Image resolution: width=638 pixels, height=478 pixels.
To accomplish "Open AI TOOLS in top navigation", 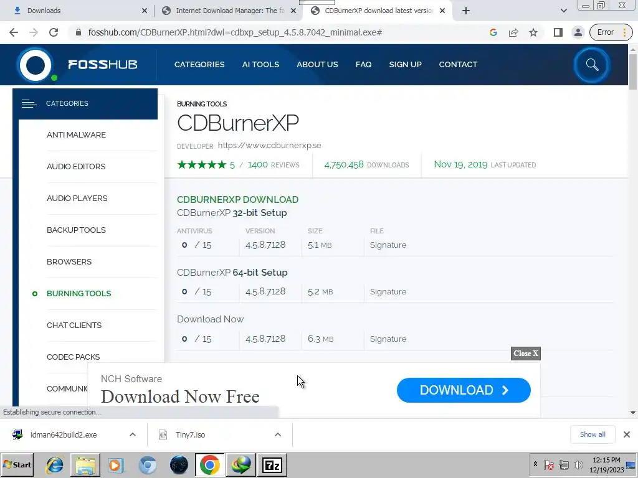I will click(x=260, y=64).
